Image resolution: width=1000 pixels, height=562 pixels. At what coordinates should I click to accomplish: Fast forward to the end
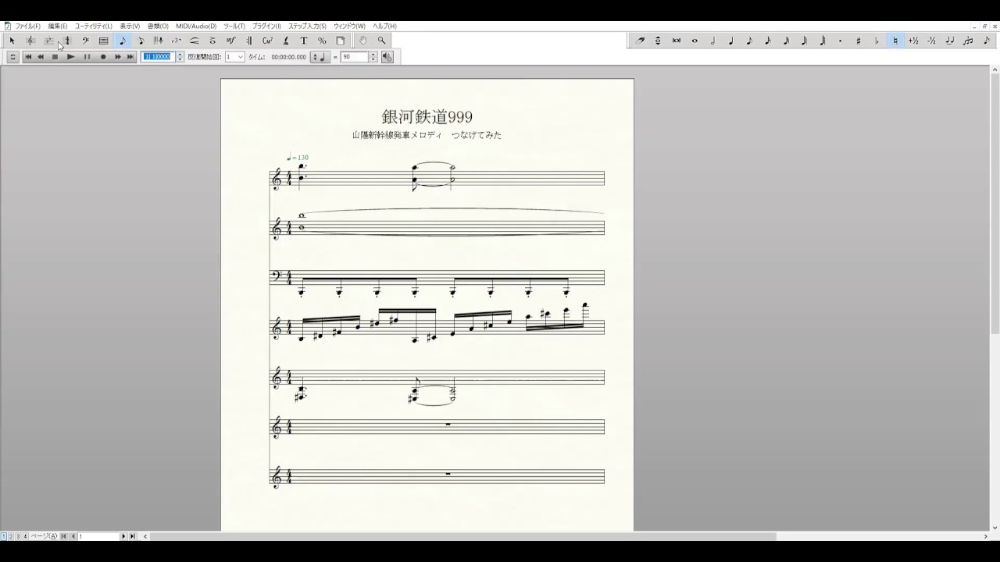pos(130,57)
